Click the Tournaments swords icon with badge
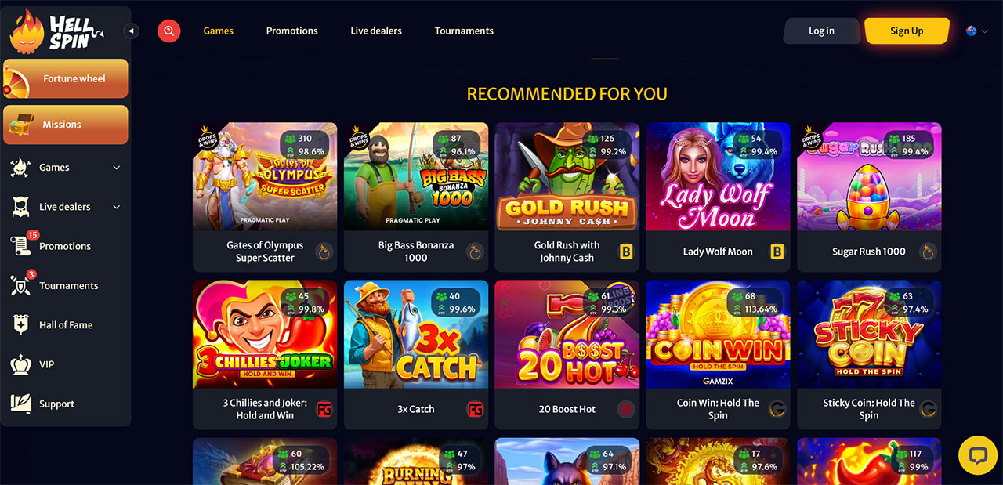1003x485 pixels. coord(21,284)
